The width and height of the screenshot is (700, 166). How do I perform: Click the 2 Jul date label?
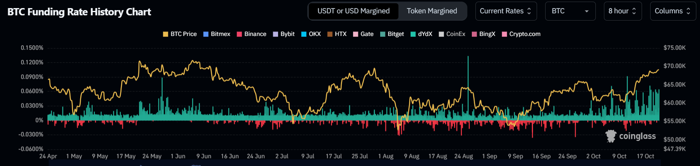[x=282, y=156]
